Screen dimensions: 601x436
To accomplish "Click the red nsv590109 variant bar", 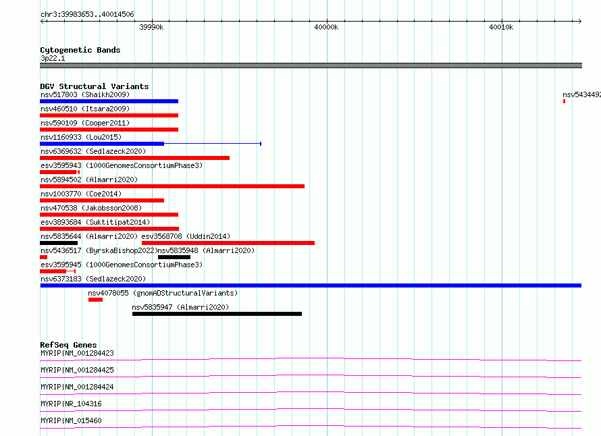I will coord(109,130).
